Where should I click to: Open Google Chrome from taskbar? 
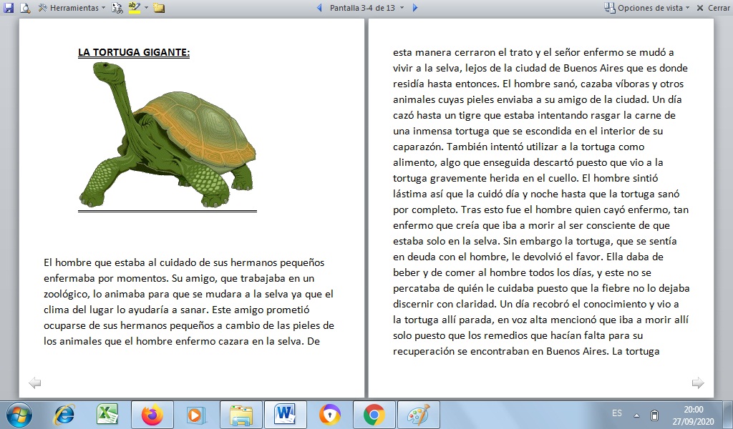374,415
